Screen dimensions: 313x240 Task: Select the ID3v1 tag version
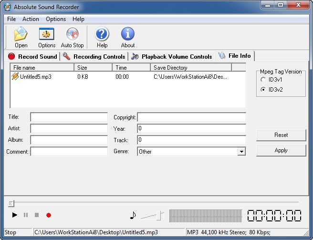[263, 80]
